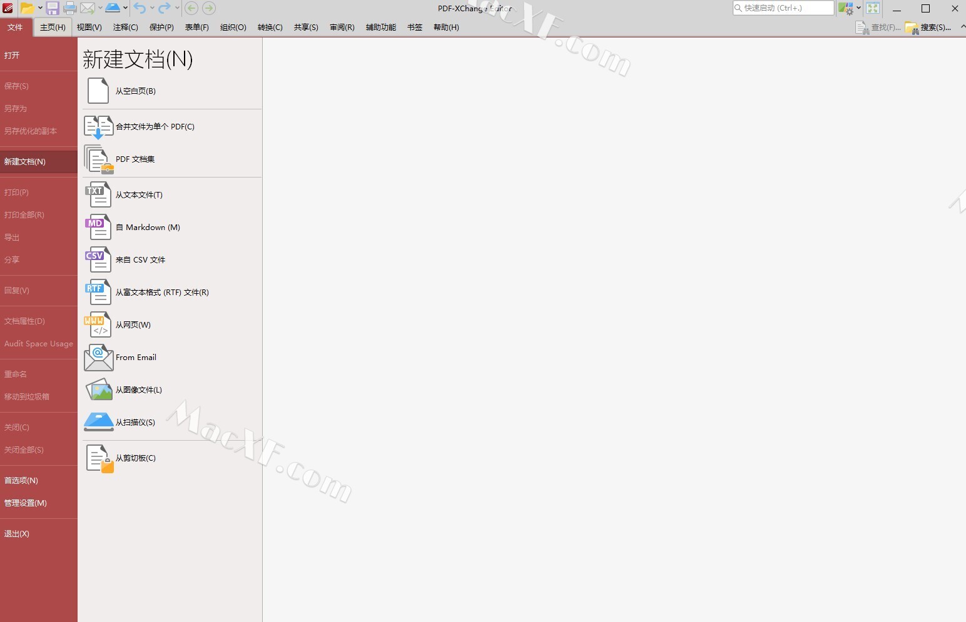
Task: Click the 查找(F) find button
Action: pyautogui.click(x=878, y=28)
